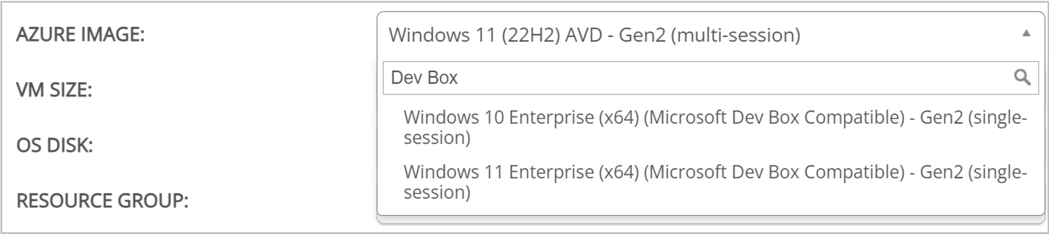1049x234 pixels.
Task: Close image list using the up-arrow triangle
Action: [1026, 34]
